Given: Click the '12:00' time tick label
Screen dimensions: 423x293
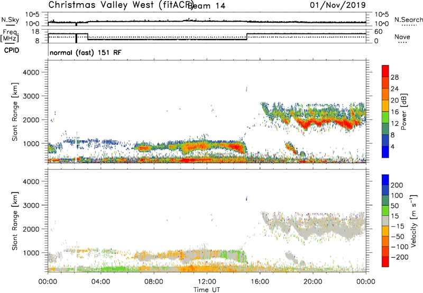Looking at the screenshot, I should pyautogui.click(x=207, y=282).
